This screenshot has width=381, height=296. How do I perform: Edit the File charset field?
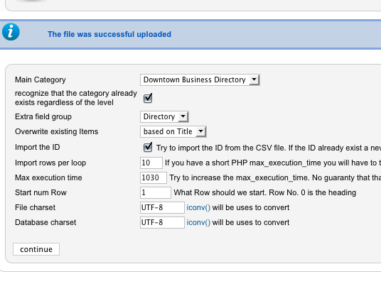[162, 208]
